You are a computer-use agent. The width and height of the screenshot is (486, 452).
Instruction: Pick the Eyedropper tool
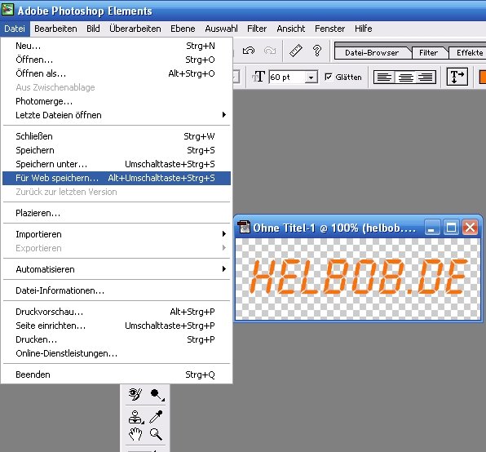click(x=156, y=417)
